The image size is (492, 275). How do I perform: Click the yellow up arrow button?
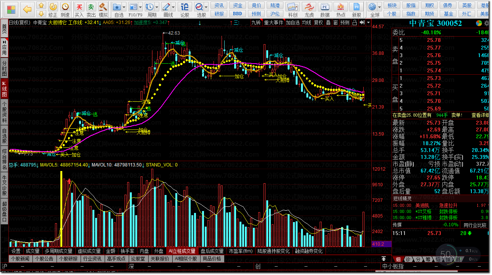click(41, 6)
